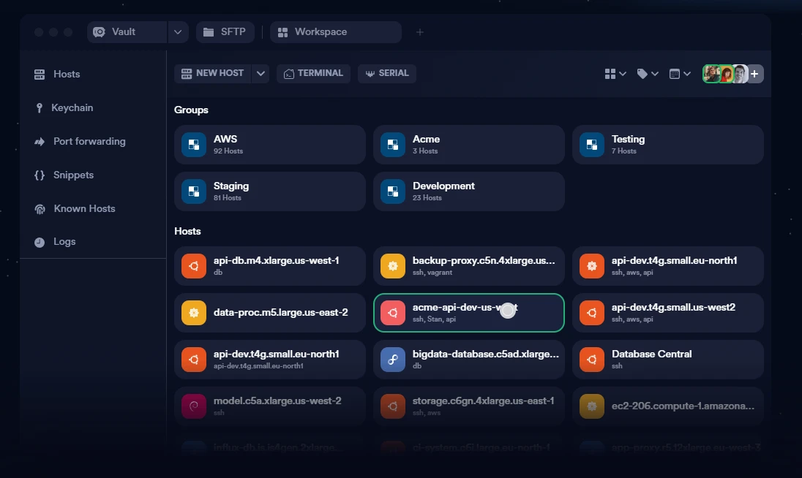The width and height of the screenshot is (802, 478).
Task: Open the Workspace tab
Action: [336, 32]
